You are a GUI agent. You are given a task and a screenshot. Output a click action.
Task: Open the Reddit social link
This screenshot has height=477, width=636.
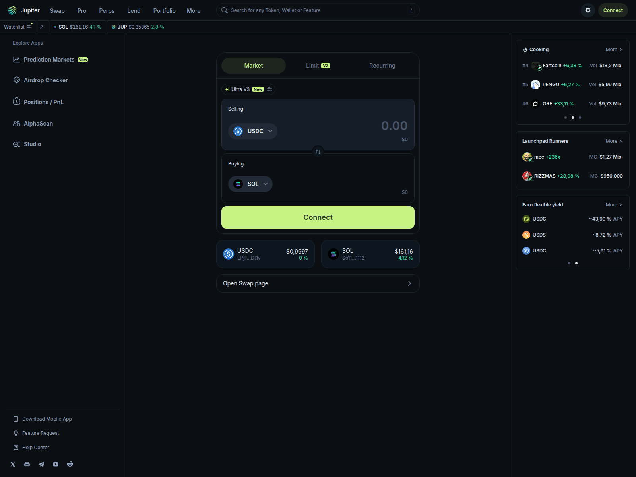70,464
